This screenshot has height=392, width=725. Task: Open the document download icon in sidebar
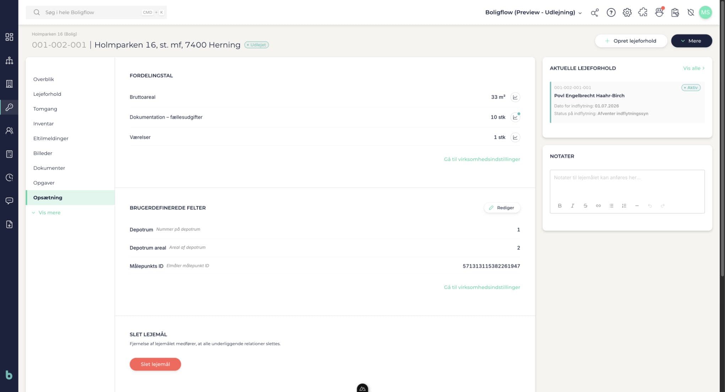pos(9,224)
